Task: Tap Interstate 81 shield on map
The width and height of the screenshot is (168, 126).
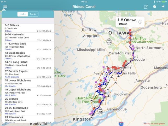Action: pyautogui.click(x=121, y=124)
